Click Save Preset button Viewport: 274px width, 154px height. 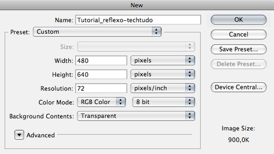tap(238, 49)
